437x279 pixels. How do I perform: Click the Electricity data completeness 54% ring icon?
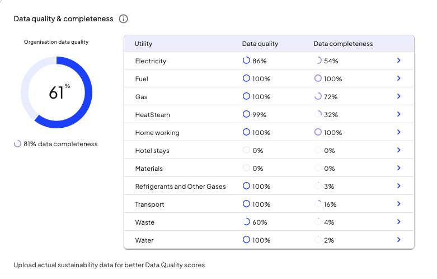(x=318, y=61)
